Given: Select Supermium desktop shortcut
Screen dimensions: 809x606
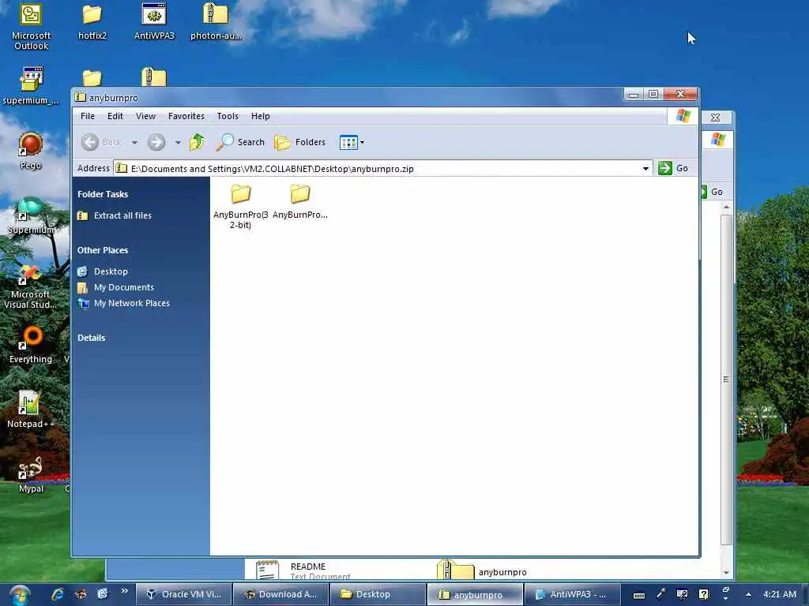Looking at the screenshot, I should click(x=31, y=215).
